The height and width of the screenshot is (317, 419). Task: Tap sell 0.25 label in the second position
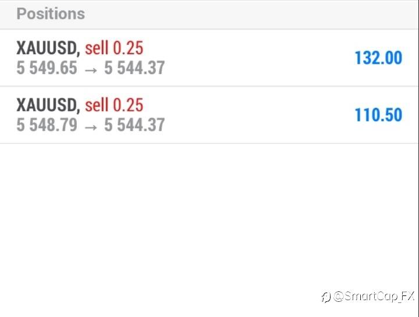(x=114, y=105)
